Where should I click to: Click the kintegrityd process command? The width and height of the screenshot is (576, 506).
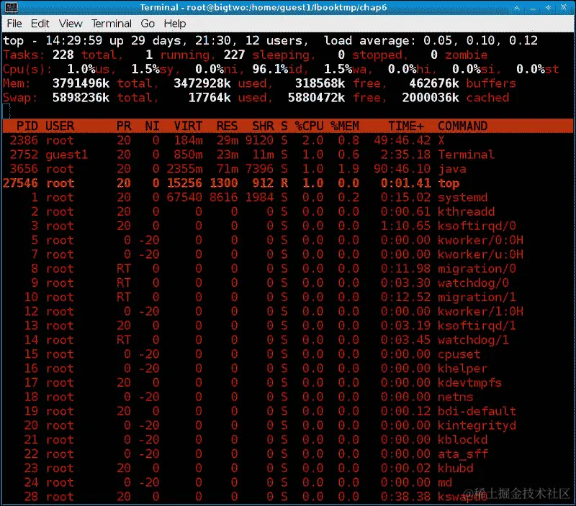point(477,425)
